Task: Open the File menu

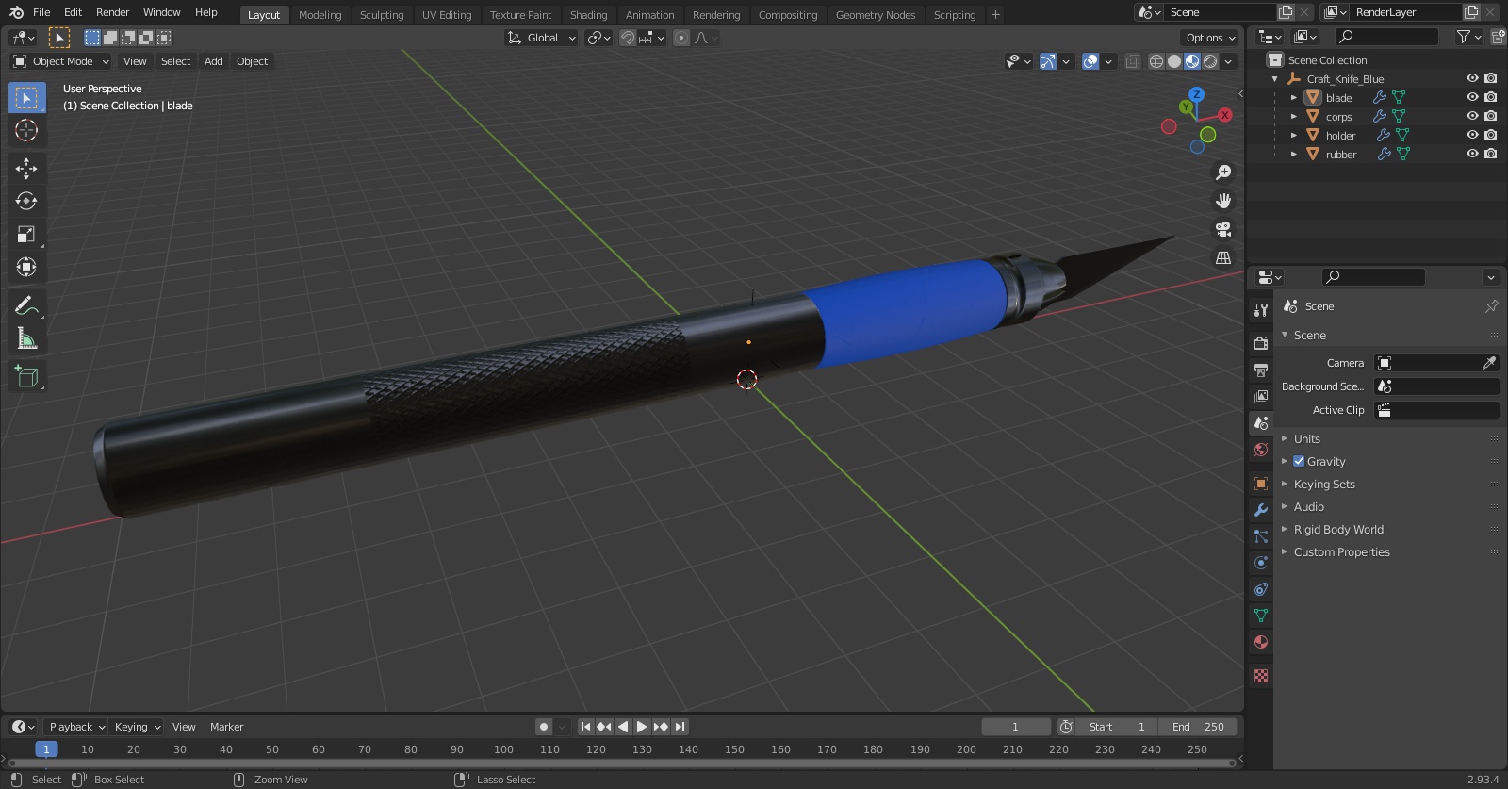Action: (41, 12)
